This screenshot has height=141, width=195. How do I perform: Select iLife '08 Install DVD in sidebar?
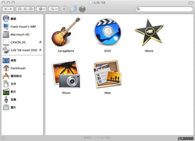click(x=20, y=50)
